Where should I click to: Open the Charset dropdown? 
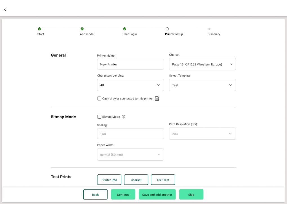coord(202,64)
